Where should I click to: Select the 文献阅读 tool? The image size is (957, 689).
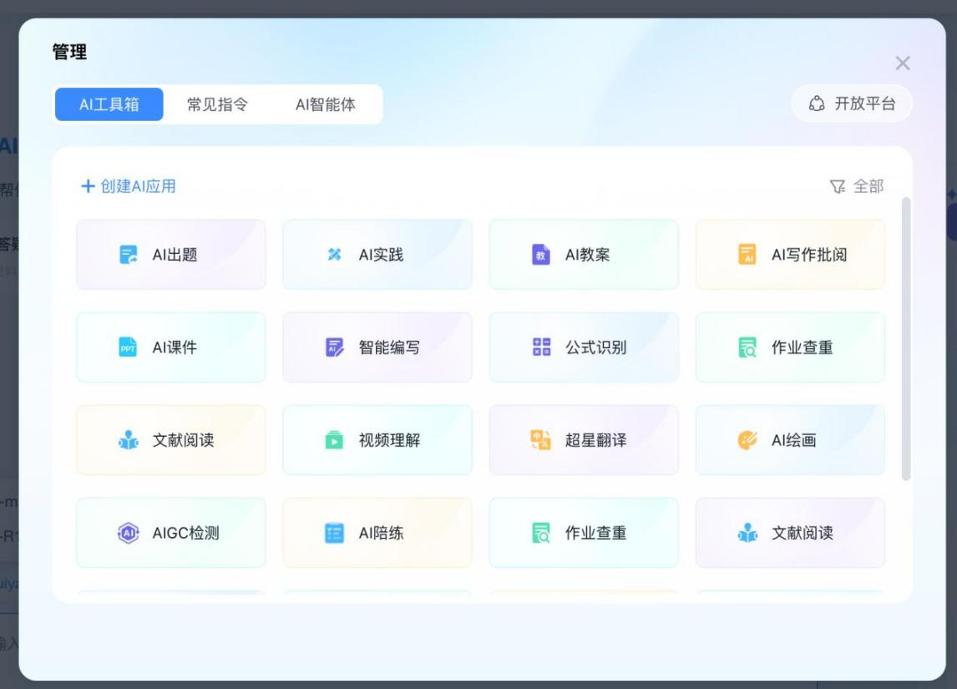170,440
